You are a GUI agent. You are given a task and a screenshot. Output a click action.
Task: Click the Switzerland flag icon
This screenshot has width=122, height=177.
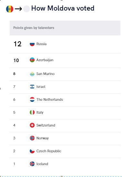pyautogui.click(x=32, y=125)
